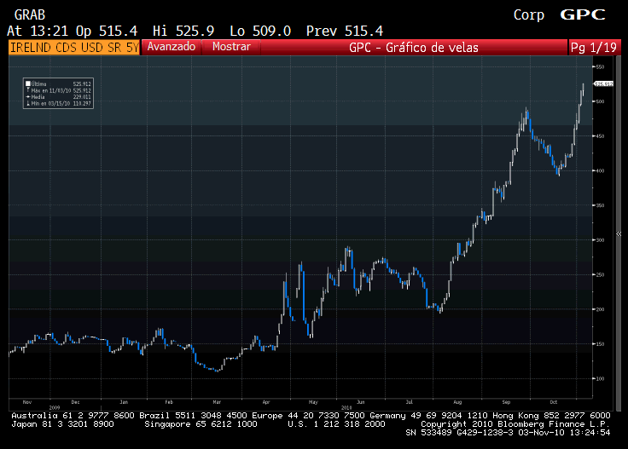Image resolution: width=628 pixels, height=449 pixels.
Task: Click the Op 515.4 open value
Action: point(107,32)
